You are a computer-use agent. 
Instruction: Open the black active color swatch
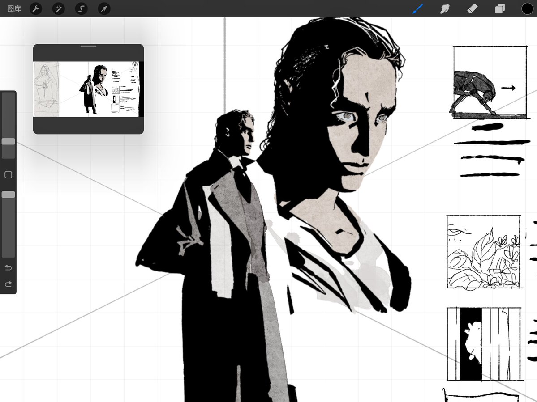click(527, 8)
